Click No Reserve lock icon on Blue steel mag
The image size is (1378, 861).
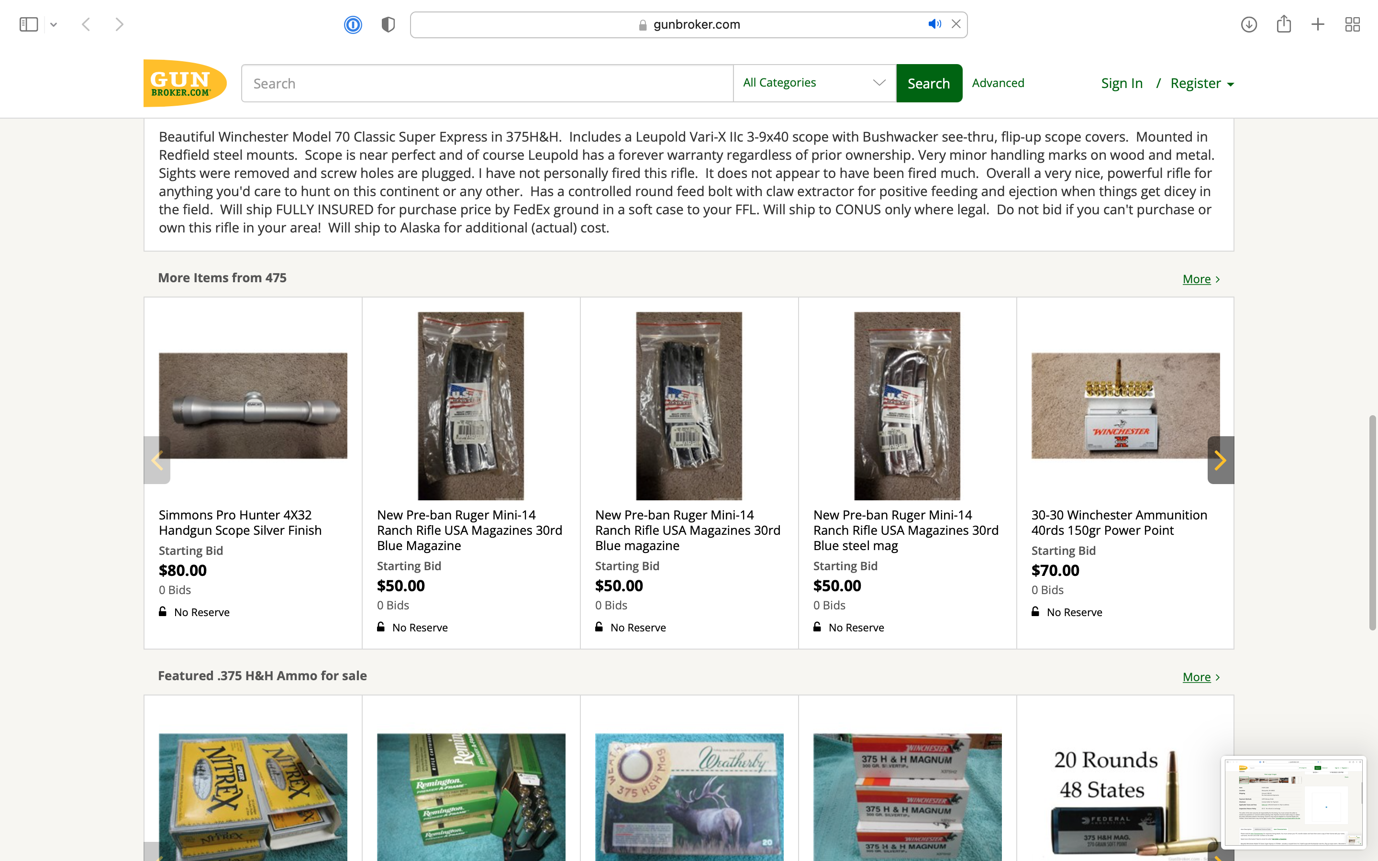click(x=817, y=627)
